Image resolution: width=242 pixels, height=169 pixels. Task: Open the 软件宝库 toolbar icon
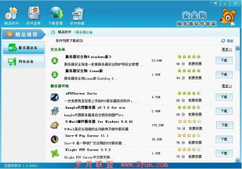(34, 16)
